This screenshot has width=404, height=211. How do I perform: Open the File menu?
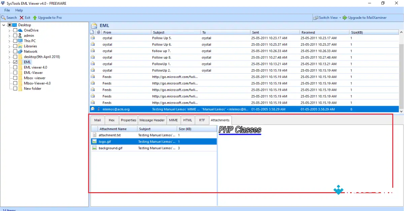tap(7, 10)
